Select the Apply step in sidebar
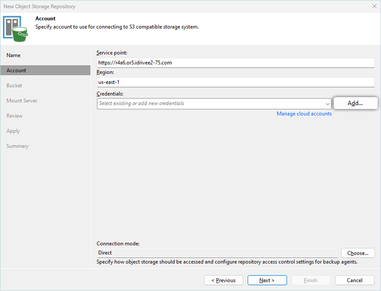 point(13,131)
